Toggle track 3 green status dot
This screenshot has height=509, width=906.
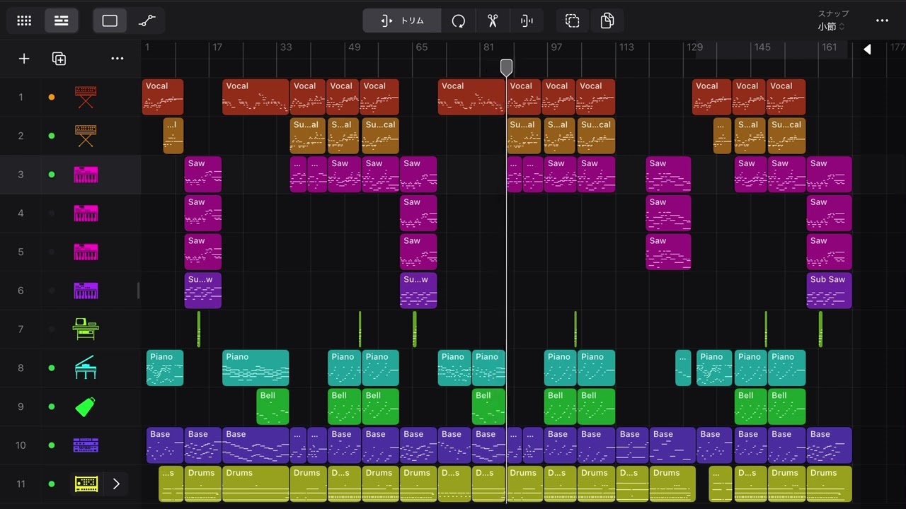[51, 175]
